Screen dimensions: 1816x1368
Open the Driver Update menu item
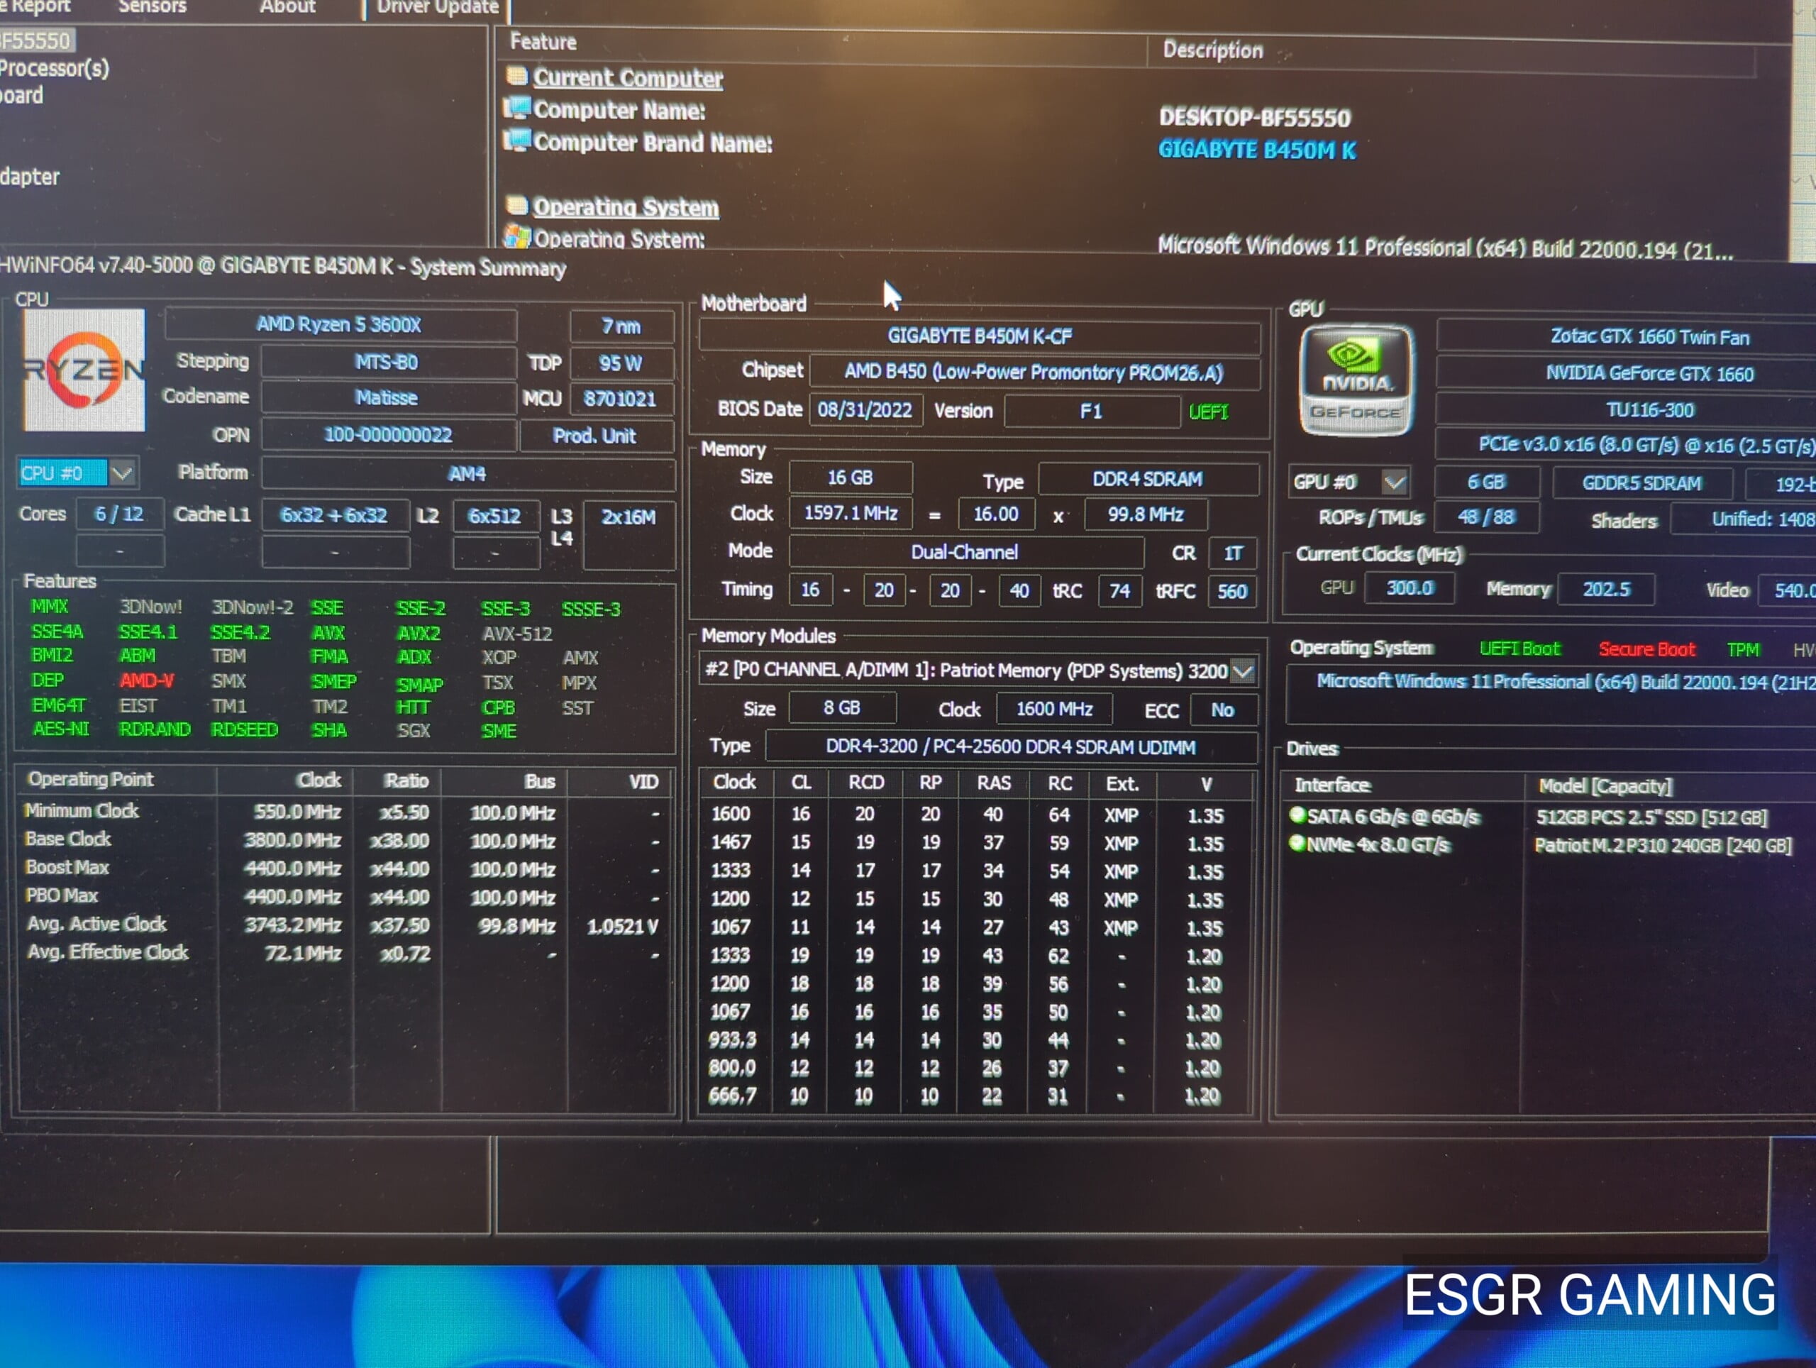coord(437,9)
